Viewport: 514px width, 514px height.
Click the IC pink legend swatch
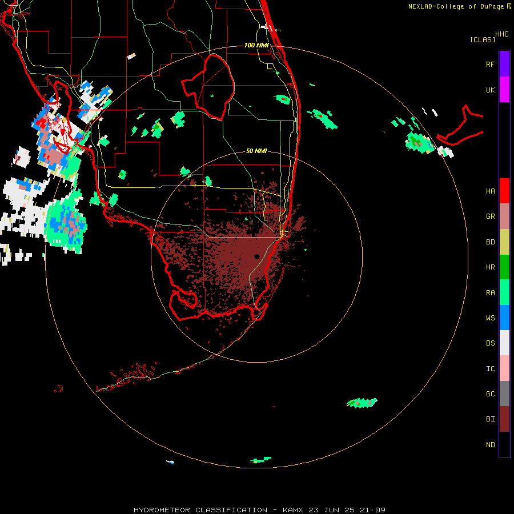coord(504,368)
